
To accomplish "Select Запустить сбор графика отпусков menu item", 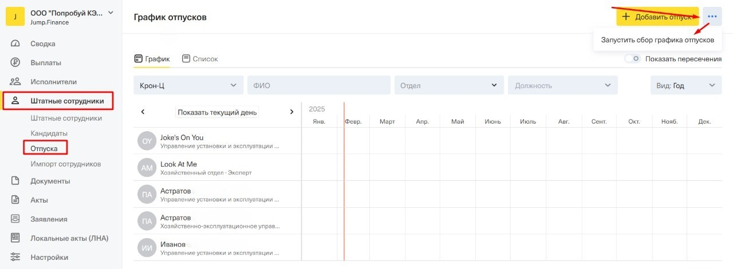I will click(x=657, y=40).
